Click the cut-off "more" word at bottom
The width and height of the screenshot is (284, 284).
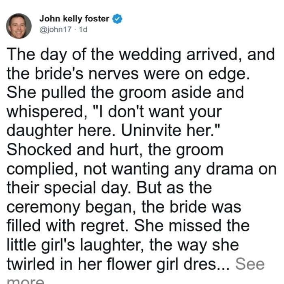(x=26, y=281)
